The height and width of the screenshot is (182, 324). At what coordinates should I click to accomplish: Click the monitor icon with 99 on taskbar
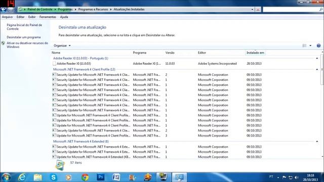point(164,177)
